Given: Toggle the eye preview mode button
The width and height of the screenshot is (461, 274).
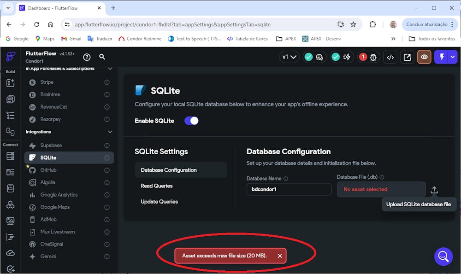Looking at the screenshot, I should pyautogui.click(x=424, y=57).
